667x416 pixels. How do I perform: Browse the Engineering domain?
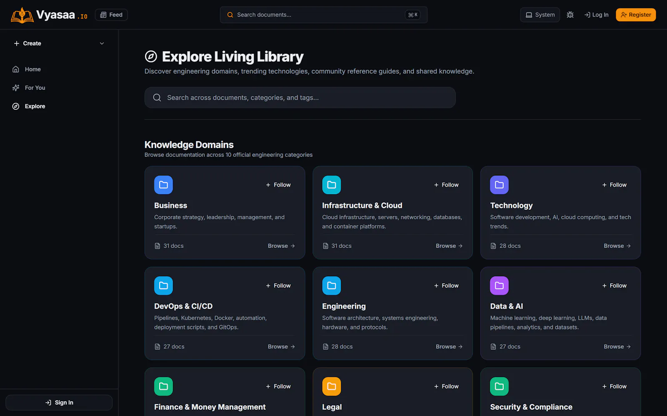tap(449, 347)
